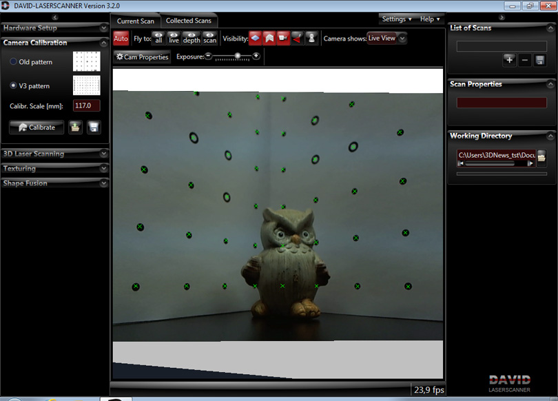
Task: Expand the Hardware Setup section
Action: [x=54, y=28]
